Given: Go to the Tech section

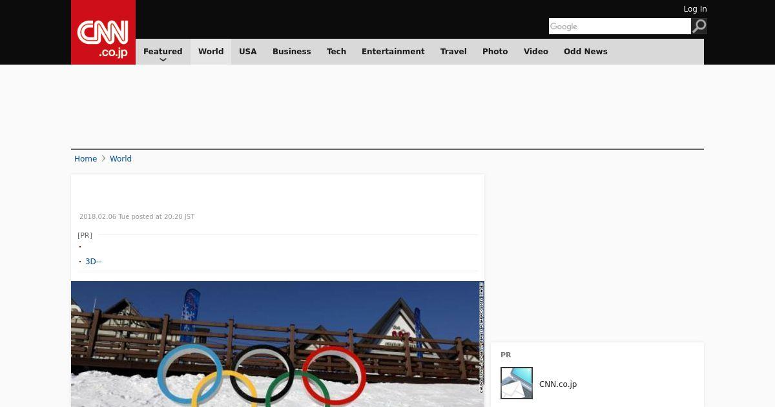Looking at the screenshot, I should pos(336,52).
